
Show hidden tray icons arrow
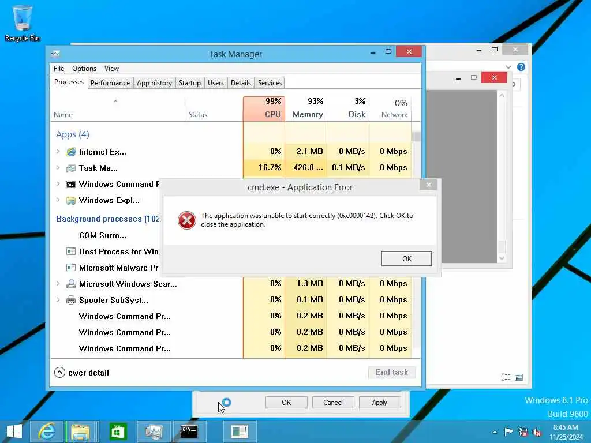tap(495, 432)
